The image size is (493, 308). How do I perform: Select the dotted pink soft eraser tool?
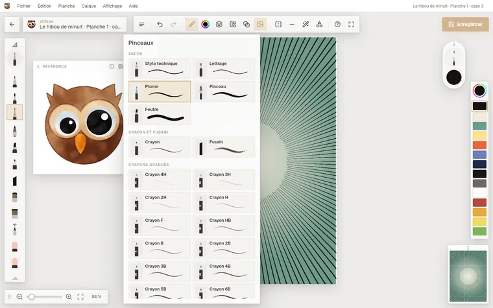pyautogui.click(x=14, y=263)
